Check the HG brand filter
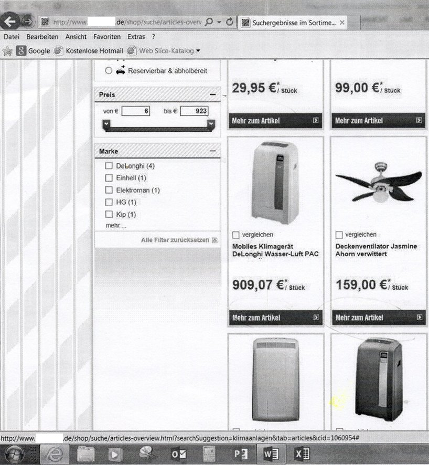 pyautogui.click(x=109, y=202)
